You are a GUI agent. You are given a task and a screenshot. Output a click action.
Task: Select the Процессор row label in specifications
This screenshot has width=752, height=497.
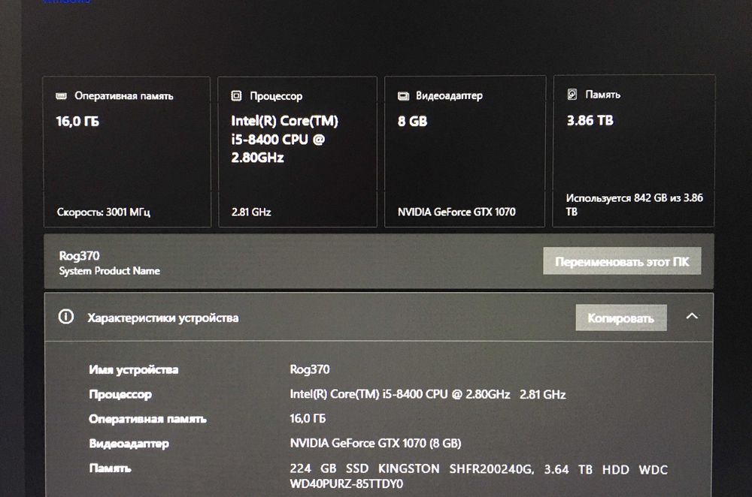(120, 395)
